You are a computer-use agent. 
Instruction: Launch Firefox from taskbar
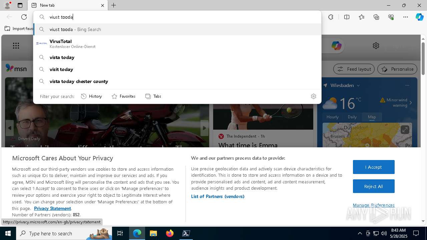tap(170, 233)
